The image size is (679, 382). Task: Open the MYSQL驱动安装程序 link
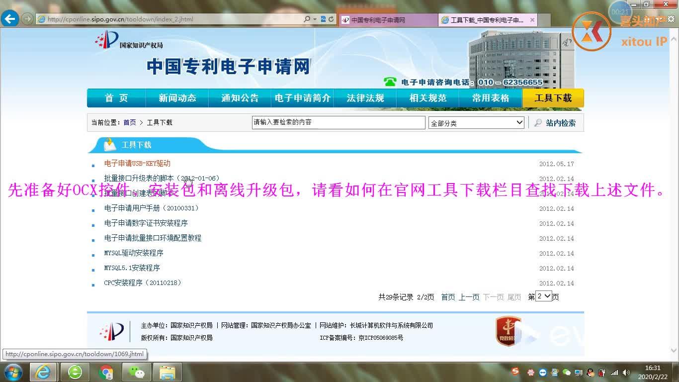pos(134,253)
